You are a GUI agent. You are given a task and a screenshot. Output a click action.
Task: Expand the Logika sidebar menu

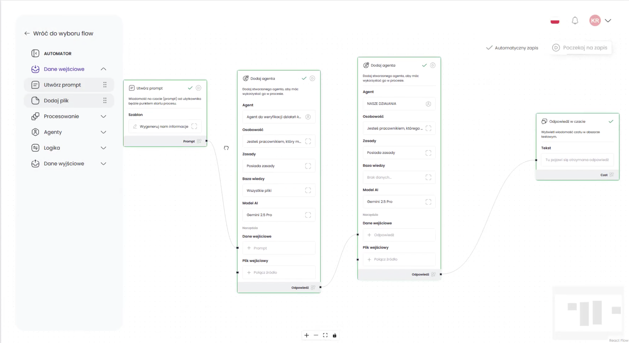point(103,148)
